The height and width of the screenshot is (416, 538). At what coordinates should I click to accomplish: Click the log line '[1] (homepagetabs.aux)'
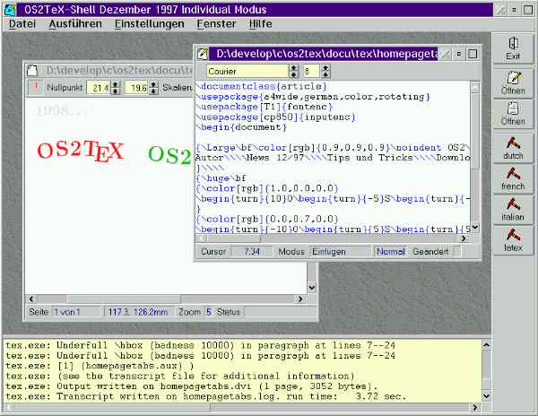coord(100,366)
